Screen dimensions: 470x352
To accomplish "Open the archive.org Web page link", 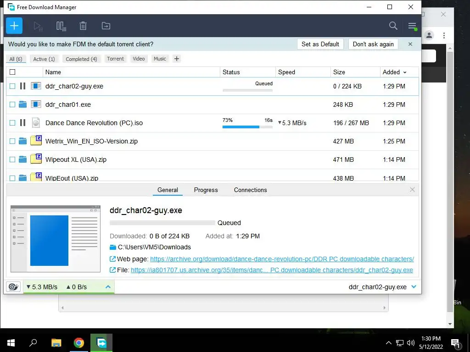I will [282, 259].
